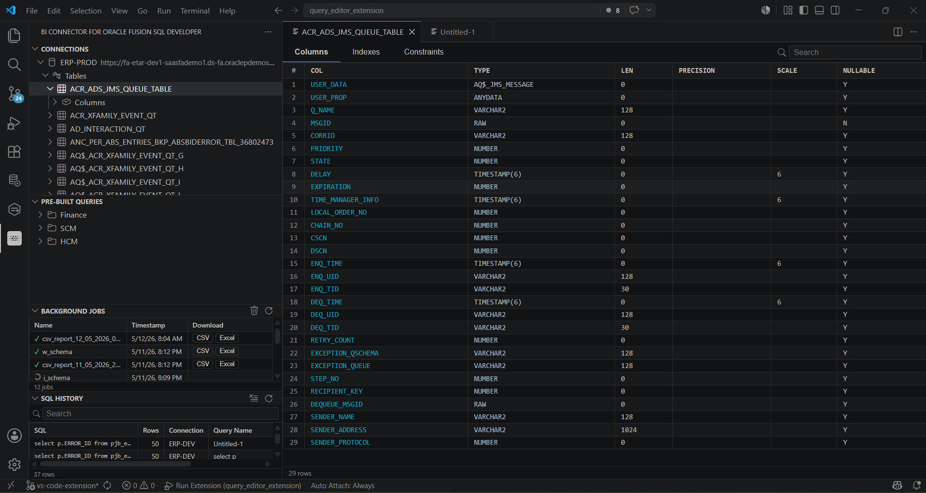Open the Extensions view
Image resolution: width=926 pixels, height=493 pixels.
tap(14, 152)
